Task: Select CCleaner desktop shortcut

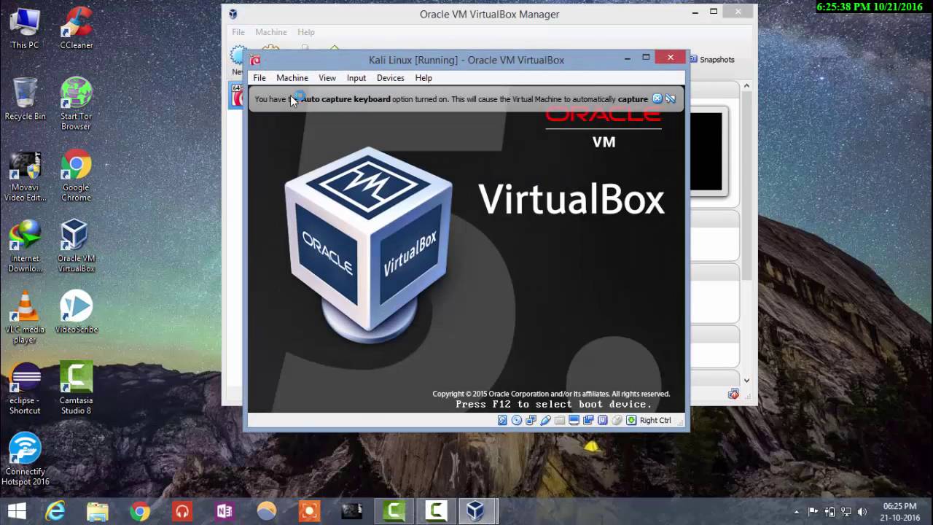Action: click(x=77, y=28)
